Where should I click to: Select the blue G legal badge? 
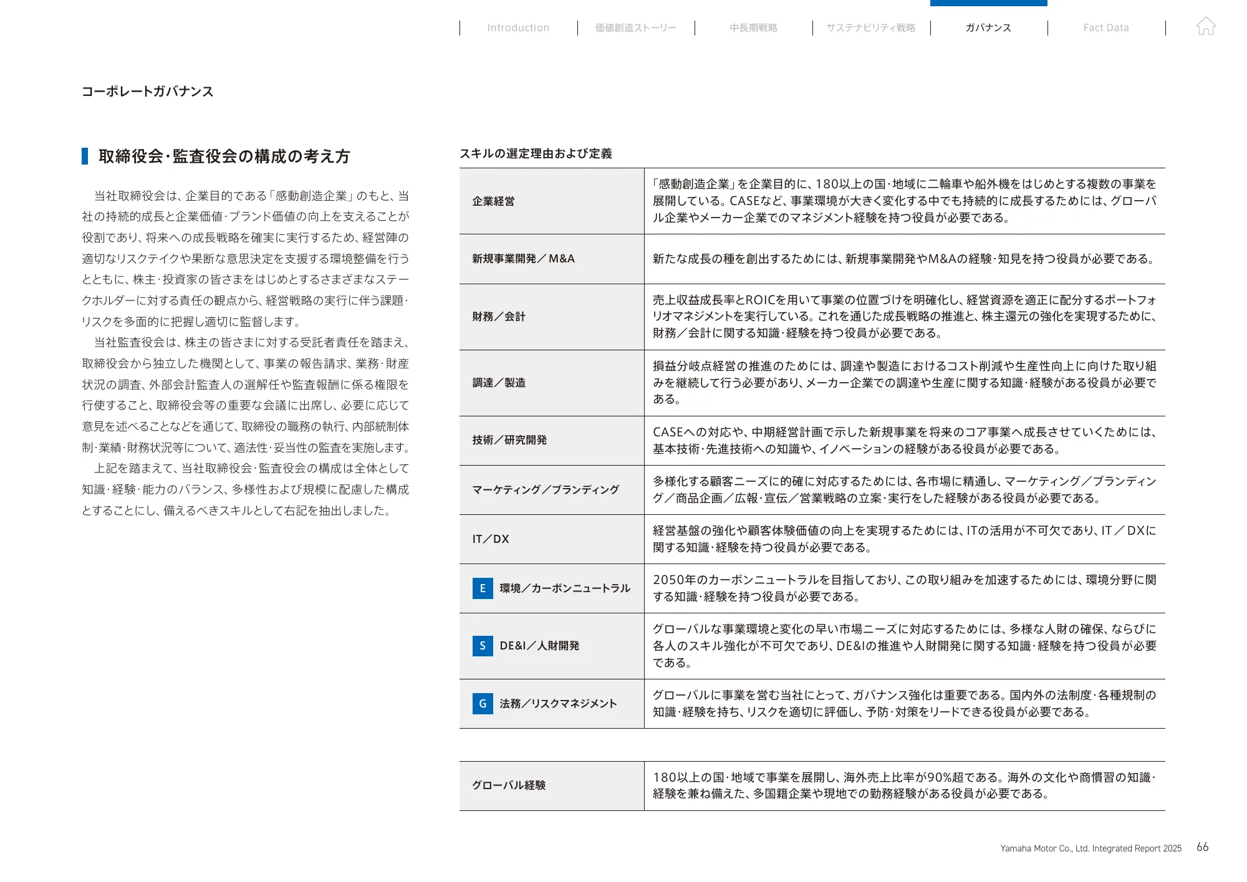pos(483,704)
